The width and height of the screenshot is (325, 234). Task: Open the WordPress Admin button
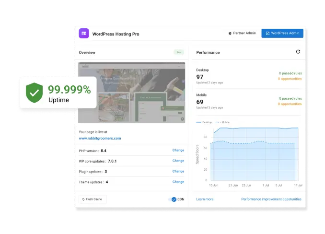pyautogui.click(x=282, y=33)
